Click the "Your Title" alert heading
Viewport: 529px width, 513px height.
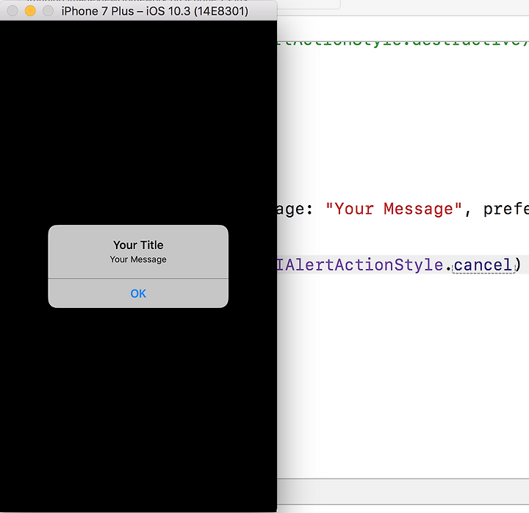[x=138, y=245]
